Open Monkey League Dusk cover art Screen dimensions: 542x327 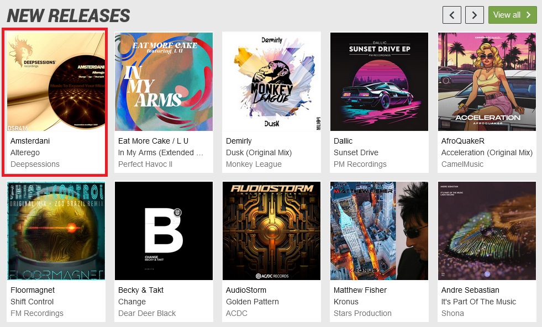(x=271, y=82)
